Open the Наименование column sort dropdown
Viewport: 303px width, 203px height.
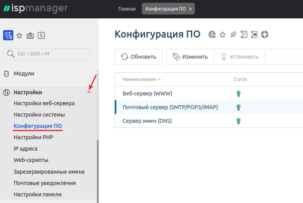point(159,79)
